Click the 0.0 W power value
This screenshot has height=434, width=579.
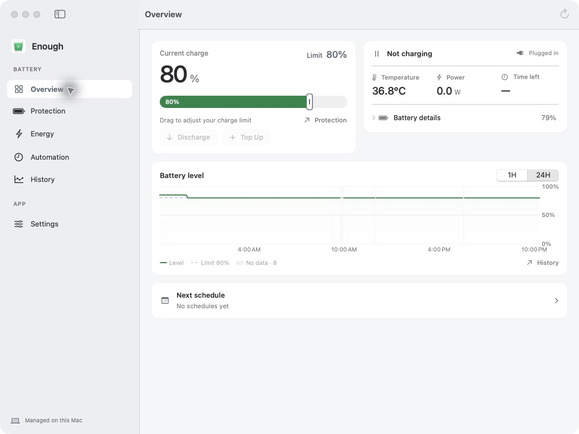point(449,91)
